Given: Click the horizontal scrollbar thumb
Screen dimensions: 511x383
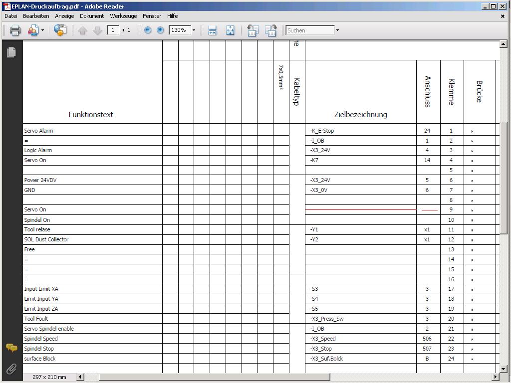Looking at the screenshot, I should 215,377.
